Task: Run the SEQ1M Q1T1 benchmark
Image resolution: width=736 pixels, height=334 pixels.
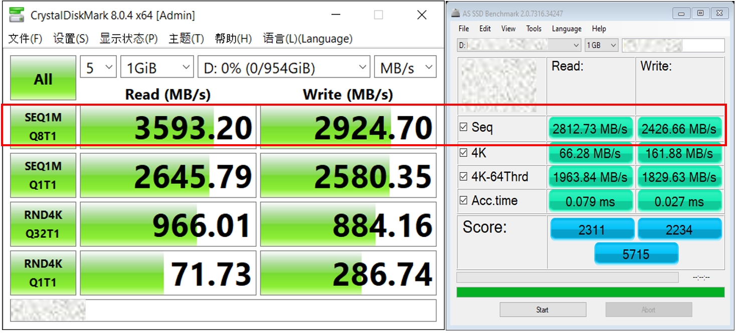Action: [43, 176]
